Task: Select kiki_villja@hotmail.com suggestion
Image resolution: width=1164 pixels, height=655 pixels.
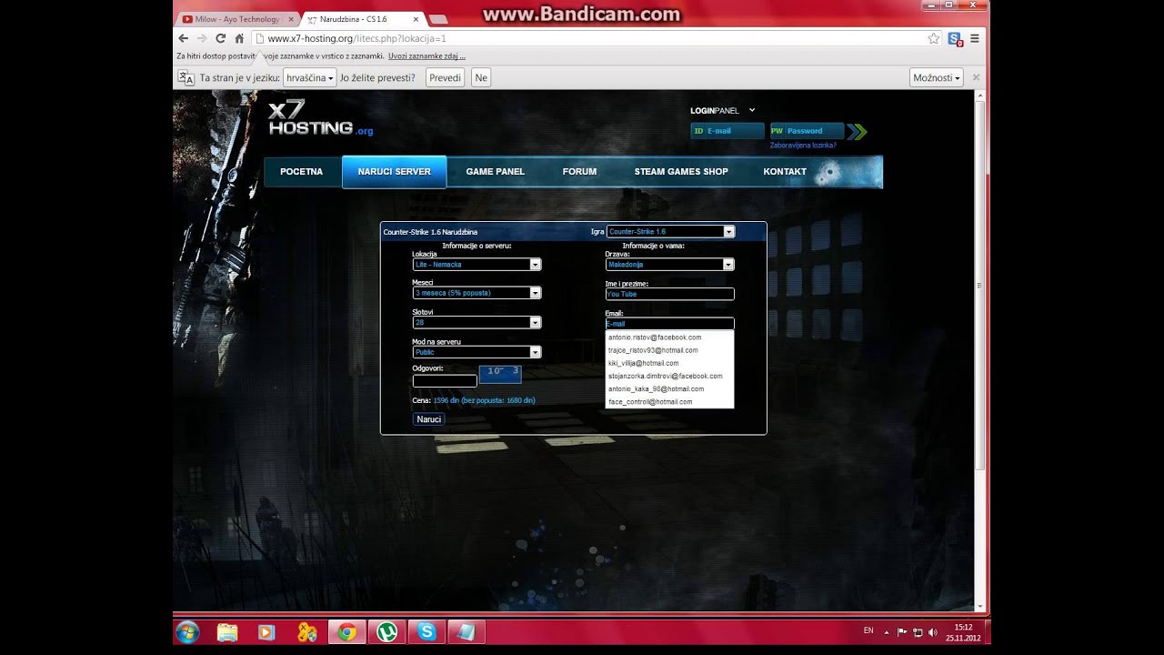Action: pos(669,363)
